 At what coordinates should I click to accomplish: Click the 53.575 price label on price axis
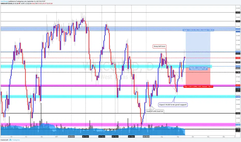coord(238,21)
